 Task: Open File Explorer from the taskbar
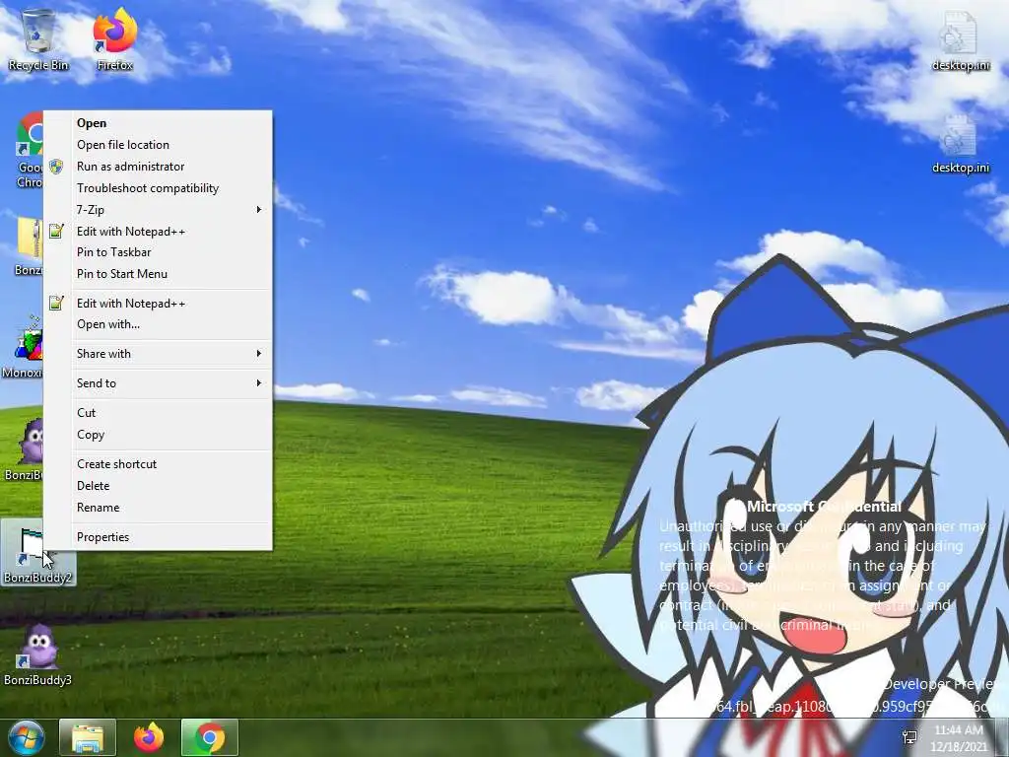click(x=88, y=737)
